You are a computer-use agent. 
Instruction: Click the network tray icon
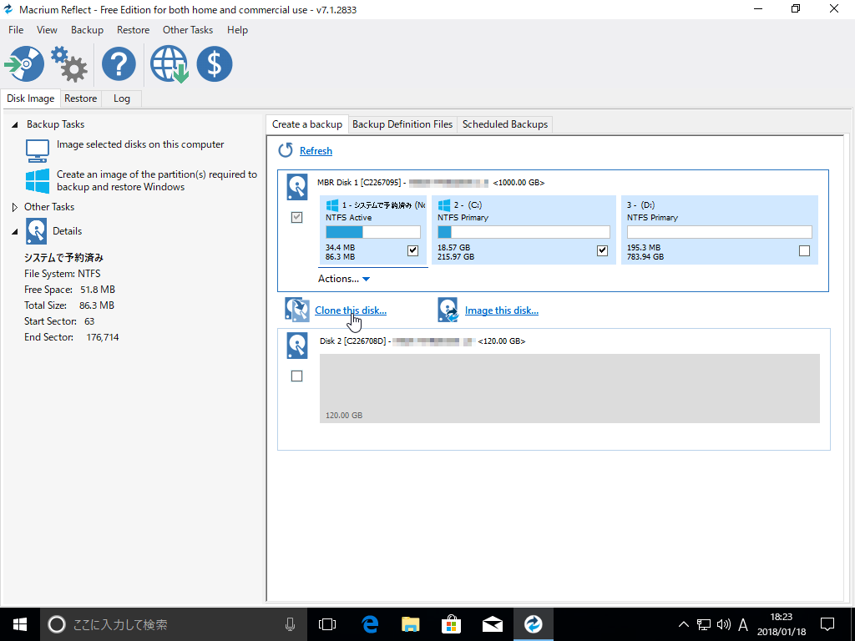pos(704,624)
